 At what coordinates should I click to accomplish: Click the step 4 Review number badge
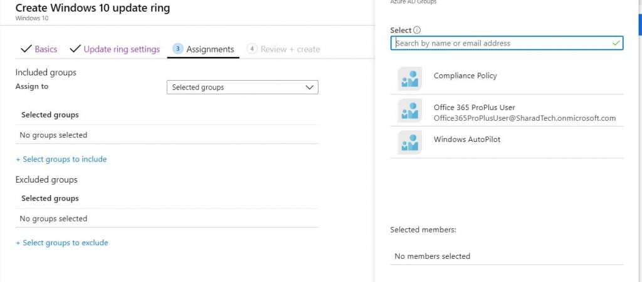click(252, 49)
